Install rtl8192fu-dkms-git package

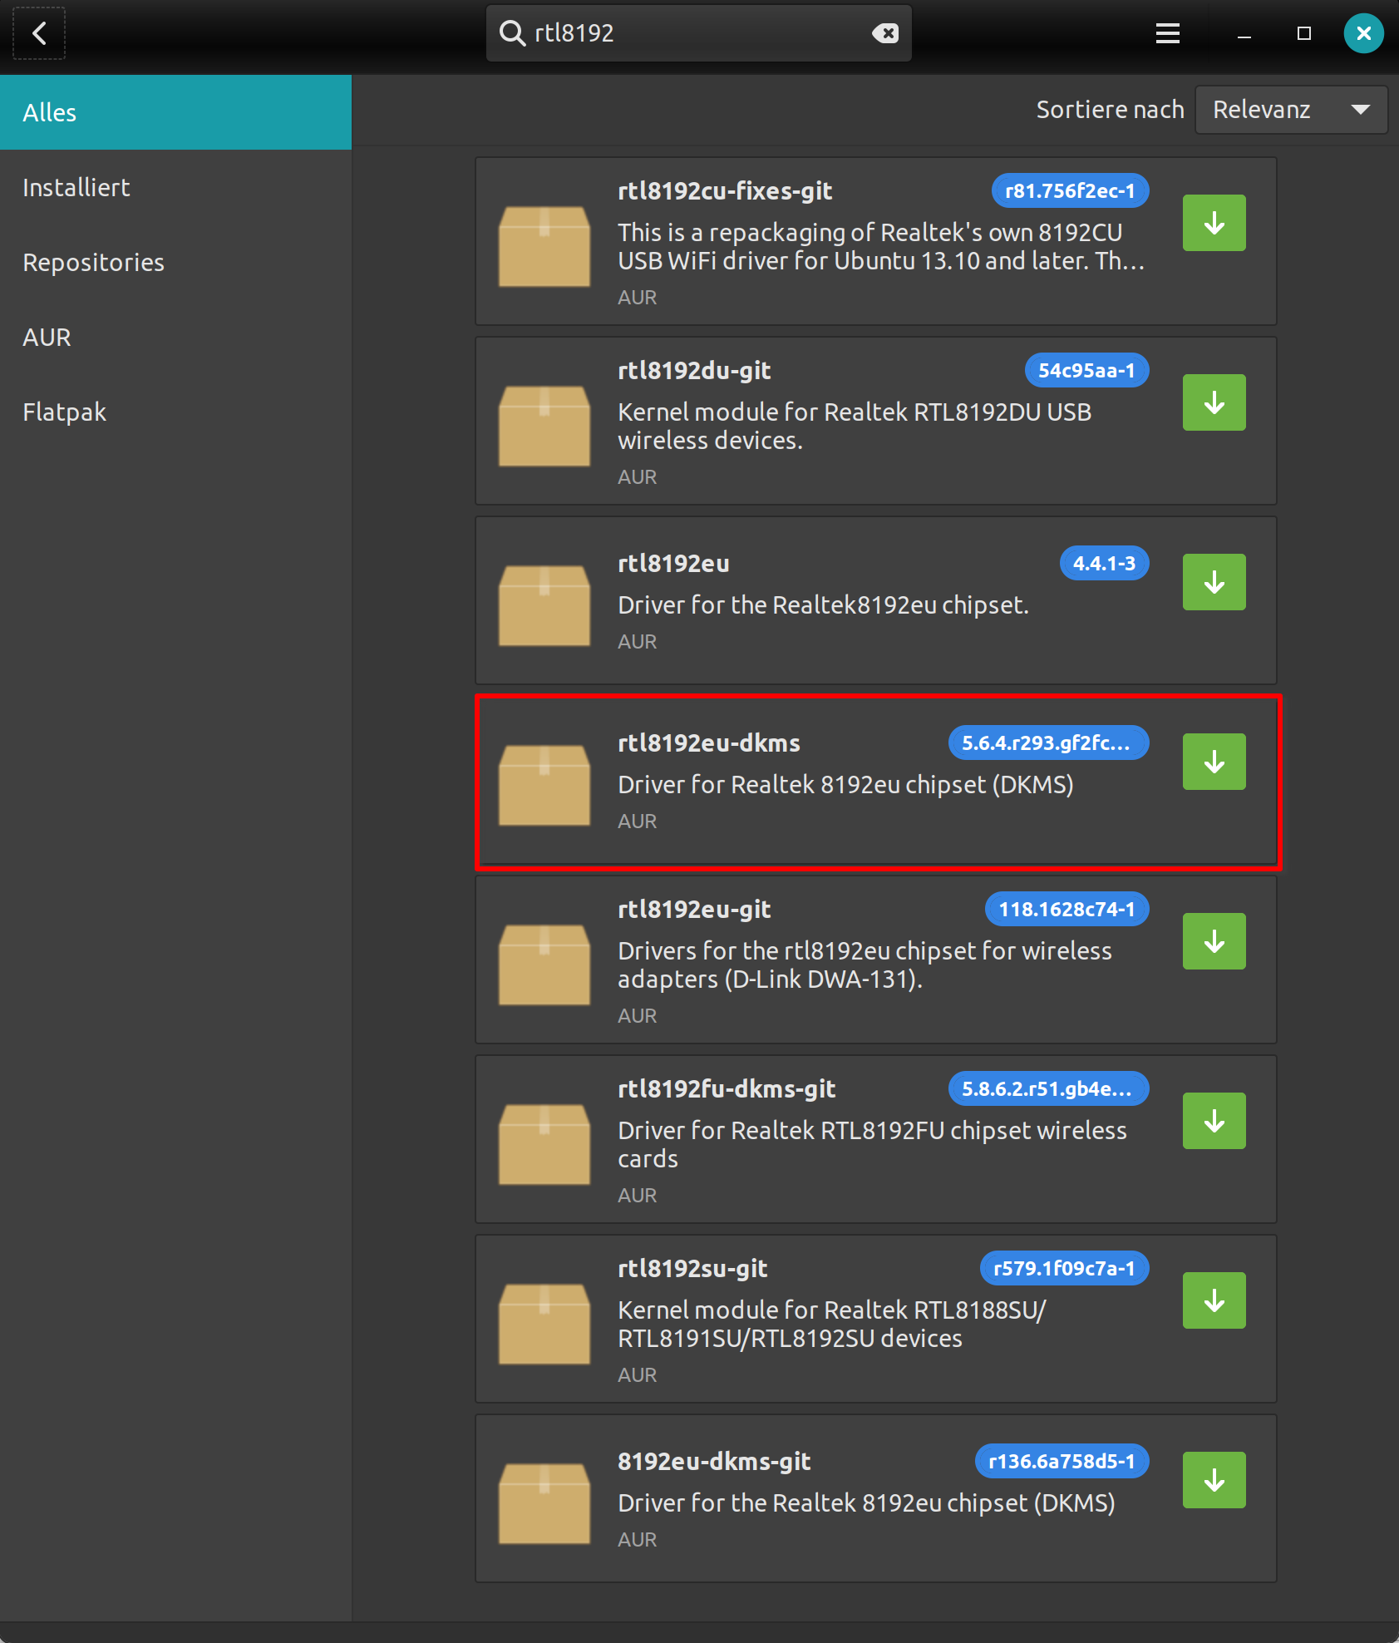coord(1214,1121)
